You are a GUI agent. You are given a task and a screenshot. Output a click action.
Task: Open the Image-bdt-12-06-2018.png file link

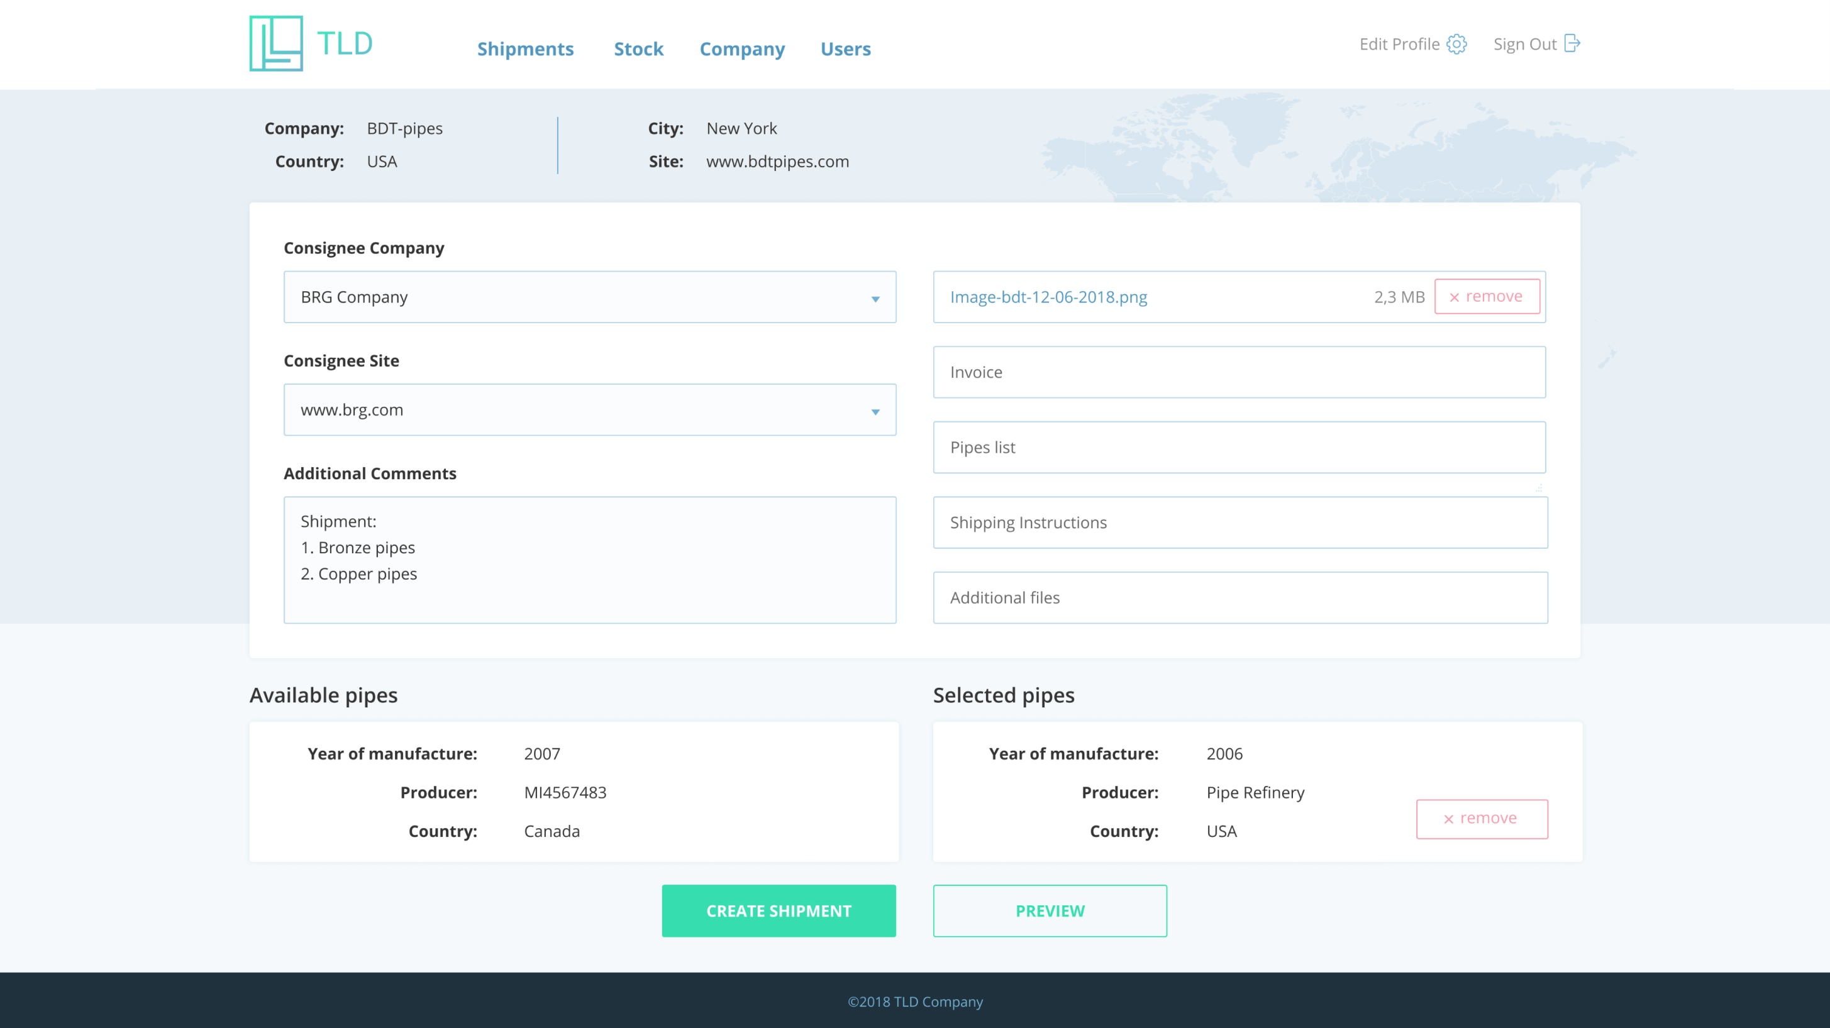tap(1048, 297)
